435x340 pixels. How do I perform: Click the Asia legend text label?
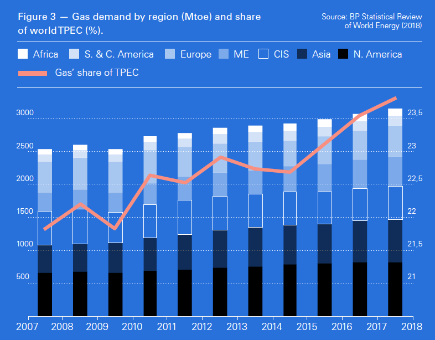[x=322, y=54]
